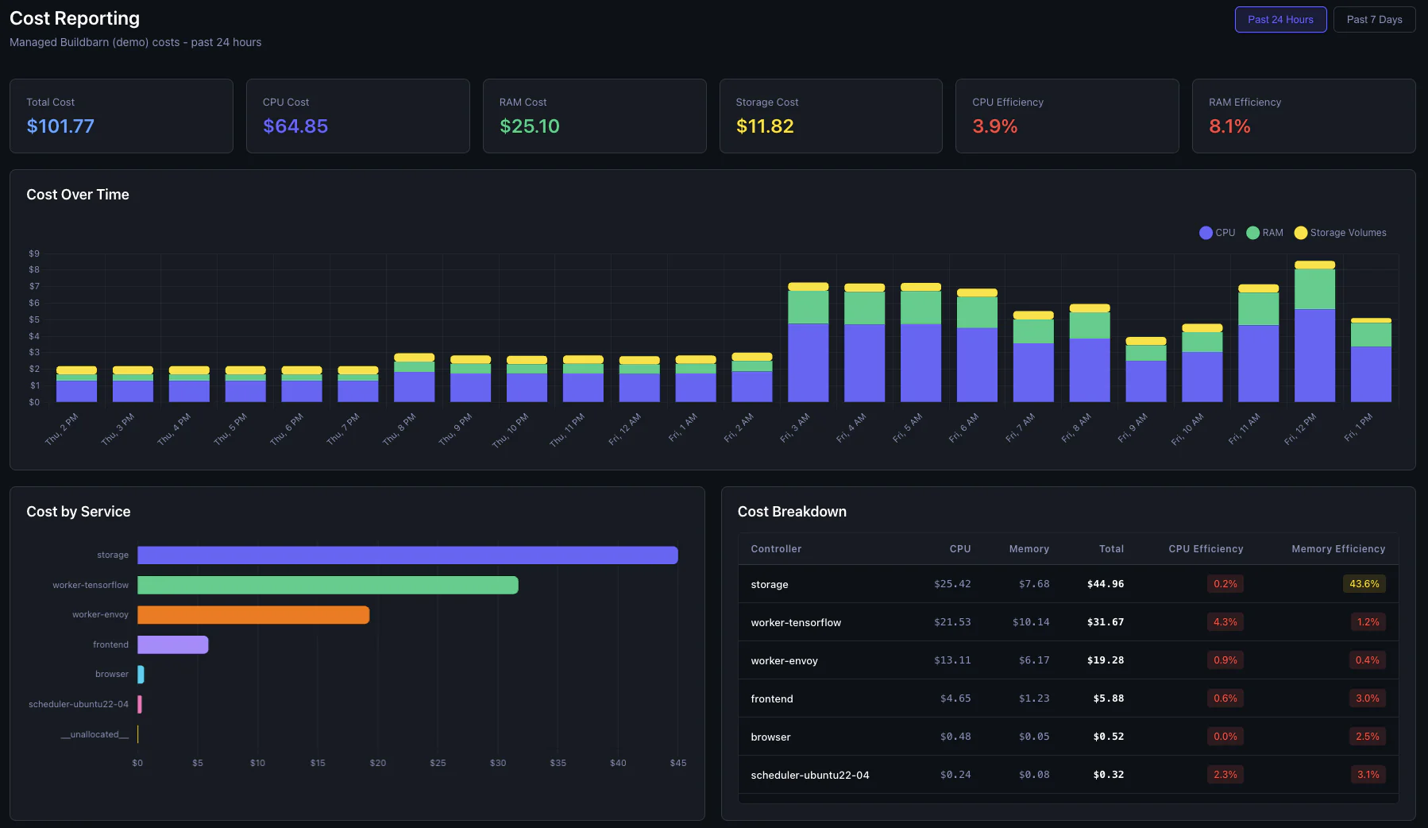Viewport: 1428px width, 828px height.
Task: Click the Fri, 1 PM cost bar
Action: pos(1371,360)
